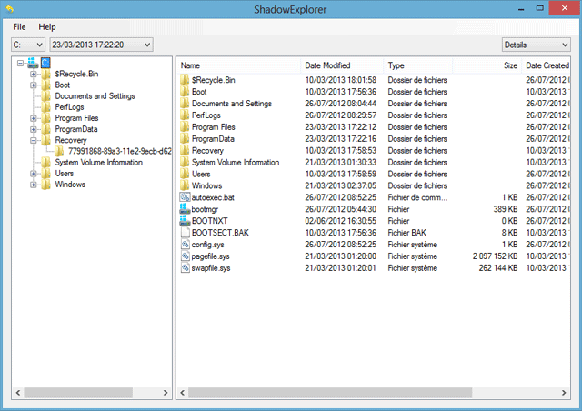Viewport: 582px width, 411px height.
Task: Select the swapfile.sys file icon
Action: pos(185,268)
